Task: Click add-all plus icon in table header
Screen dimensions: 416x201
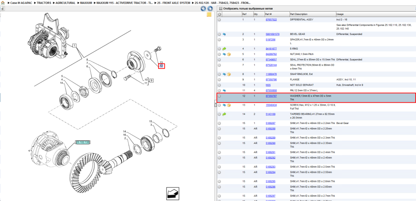Action: click(219, 14)
